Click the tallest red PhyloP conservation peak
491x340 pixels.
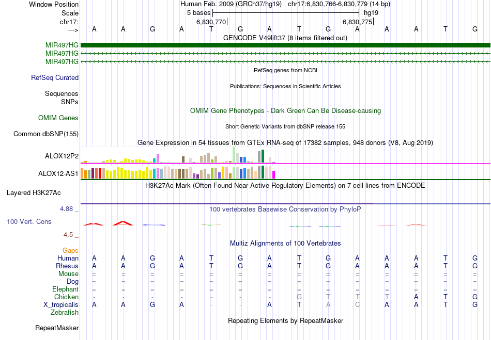pos(123,223)
